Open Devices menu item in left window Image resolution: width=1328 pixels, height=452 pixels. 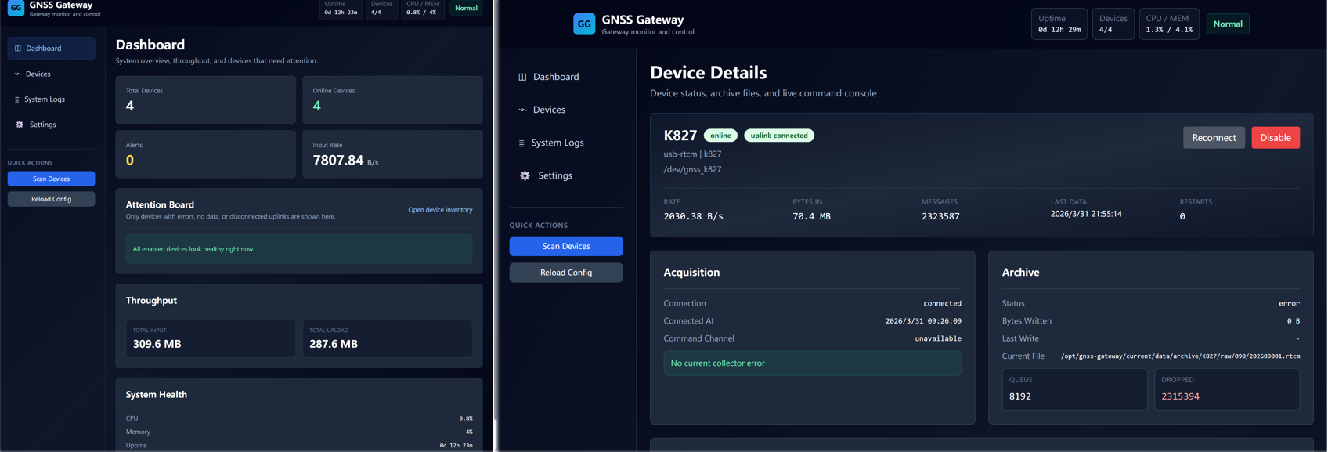(52, 74)
